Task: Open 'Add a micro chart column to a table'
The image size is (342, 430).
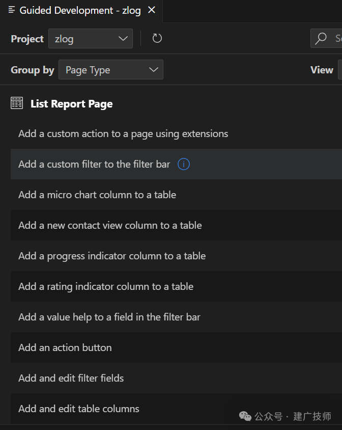Action: click(x=176, y=195)
